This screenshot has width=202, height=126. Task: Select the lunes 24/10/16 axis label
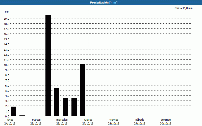10,121
